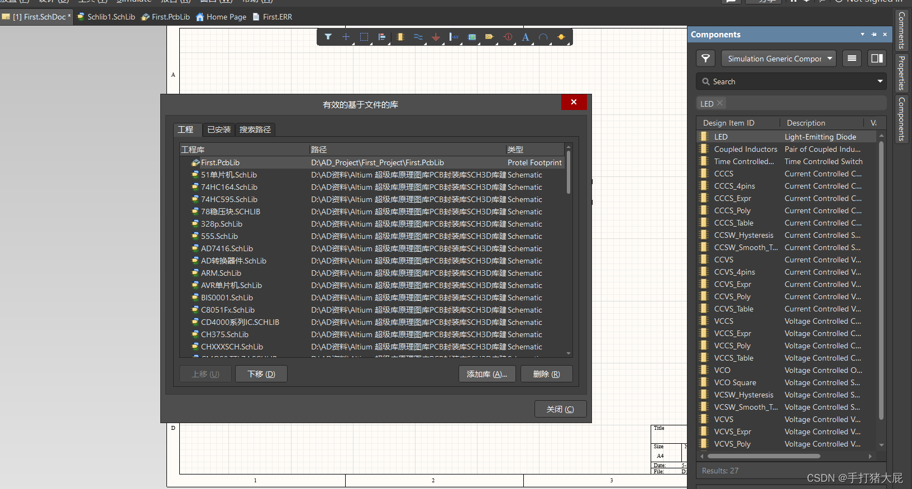Open the align objects tool
Viewport: 912px width, 489px height.
[x=382, y=37]
